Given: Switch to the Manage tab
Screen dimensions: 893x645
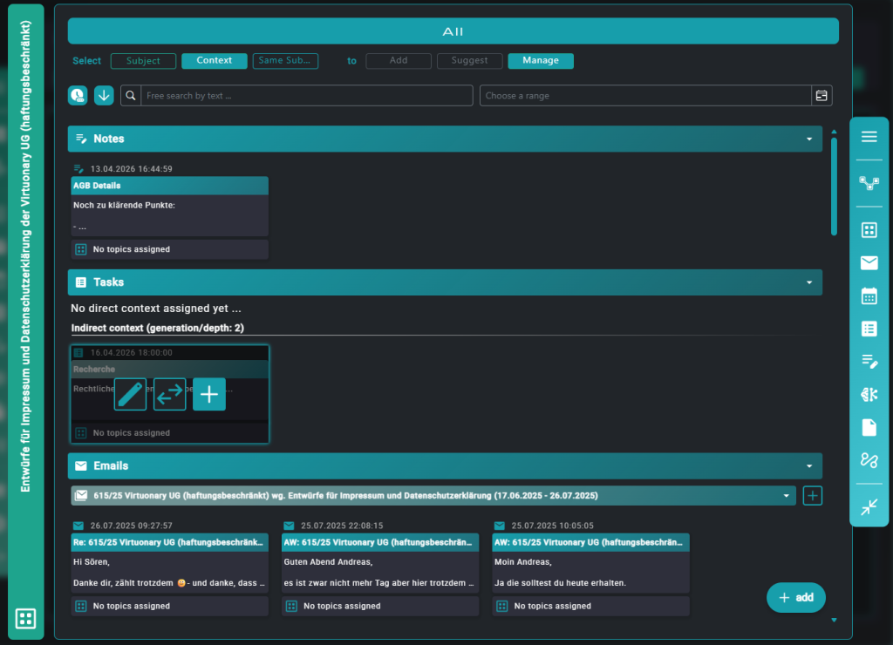Looking at the screenshot, I should pos(541,61).
